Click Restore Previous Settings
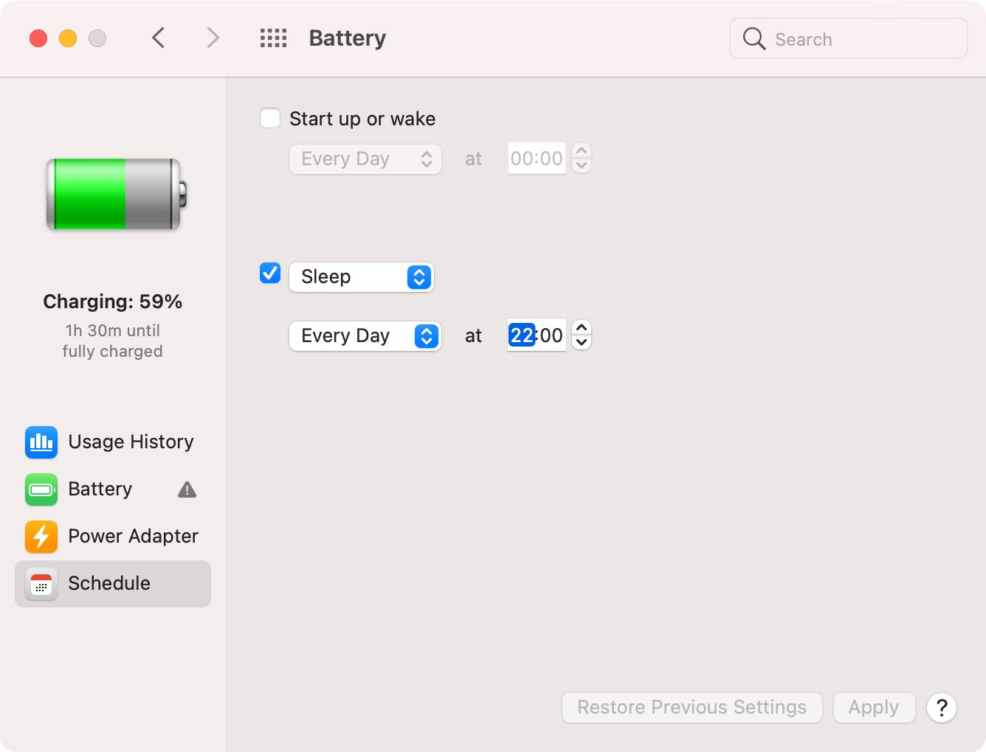Viewport: 986px width, 752px height. tap(692, 708)
